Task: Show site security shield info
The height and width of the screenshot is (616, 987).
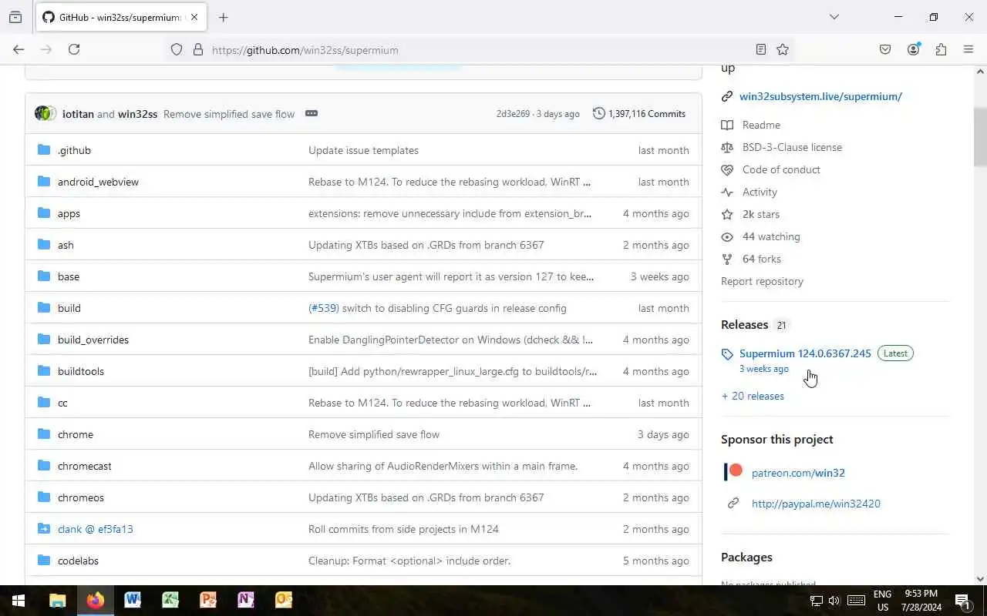Action: click(x=177, y=49)
